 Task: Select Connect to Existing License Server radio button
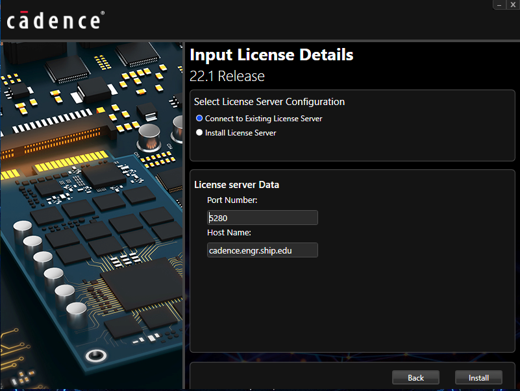click(199, 119)
